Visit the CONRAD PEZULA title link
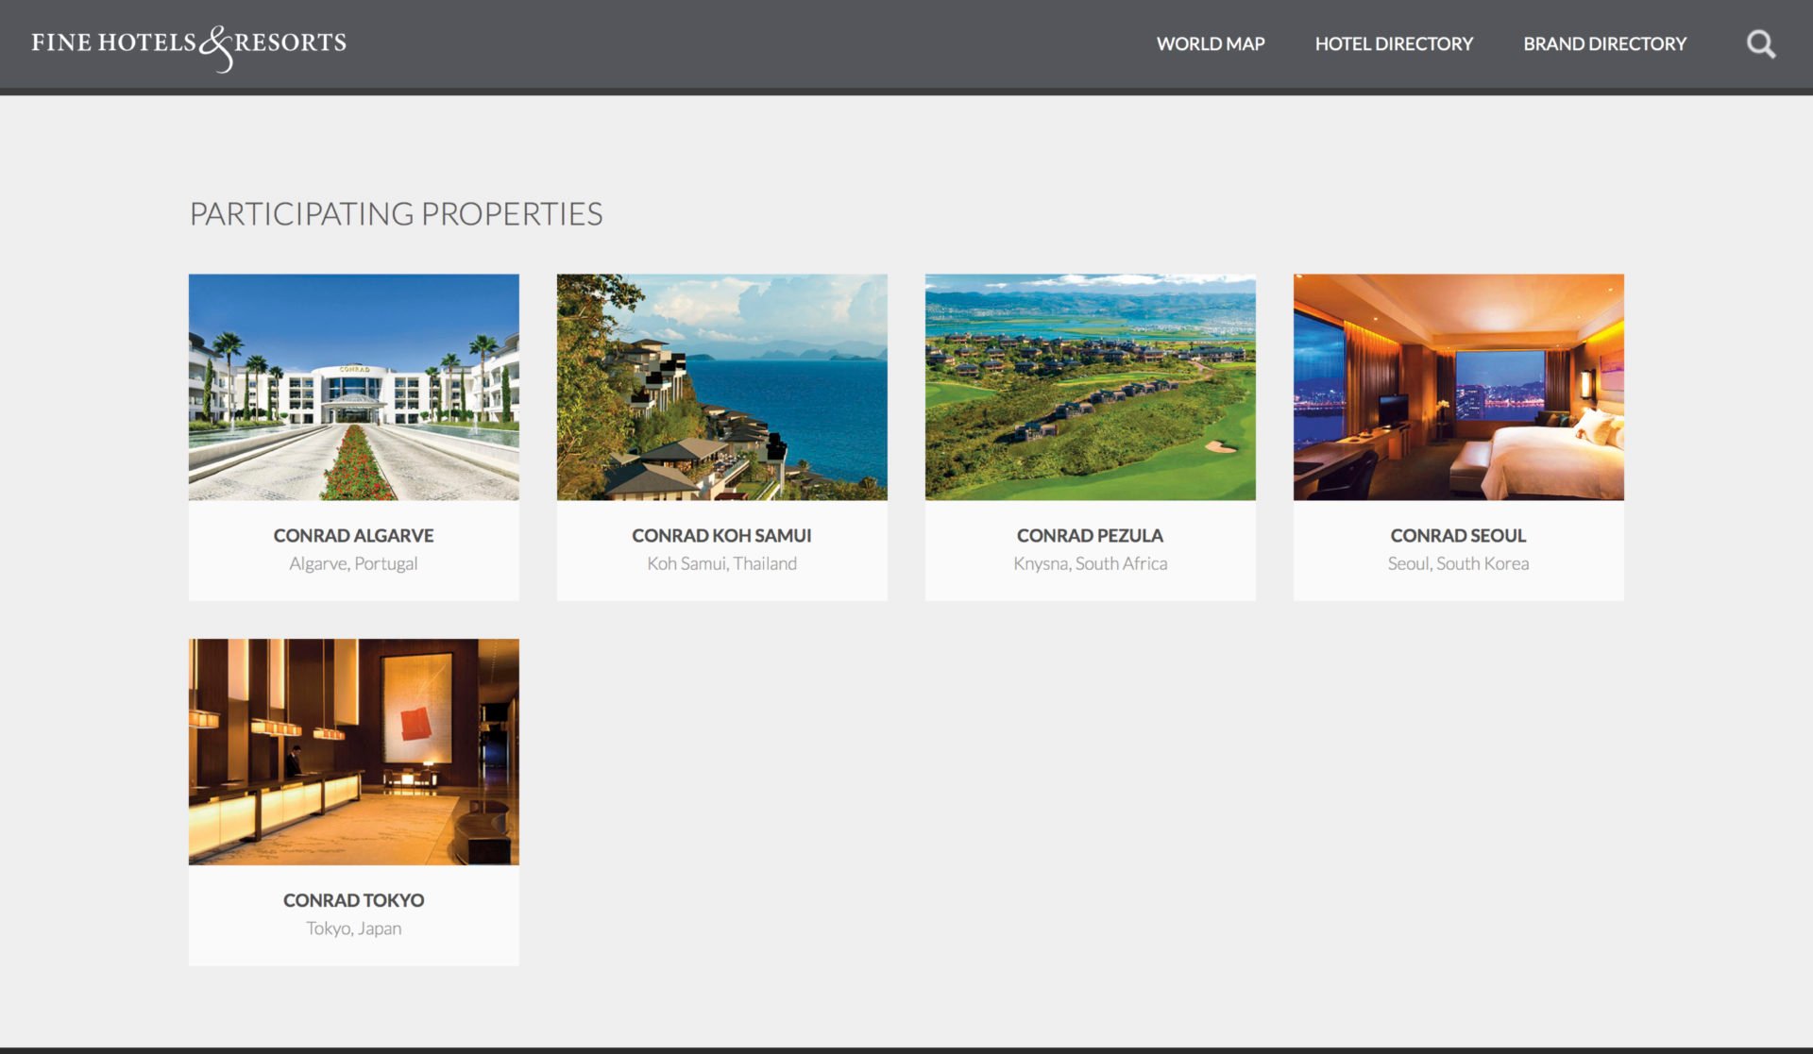The image size is (1813, 1054). (1091, 535)
